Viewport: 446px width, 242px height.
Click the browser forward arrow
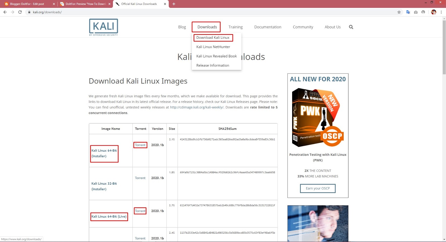13,12
